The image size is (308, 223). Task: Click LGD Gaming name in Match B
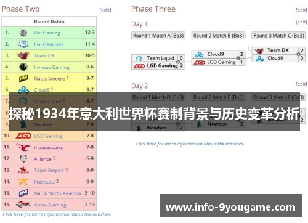coord(221,62)
